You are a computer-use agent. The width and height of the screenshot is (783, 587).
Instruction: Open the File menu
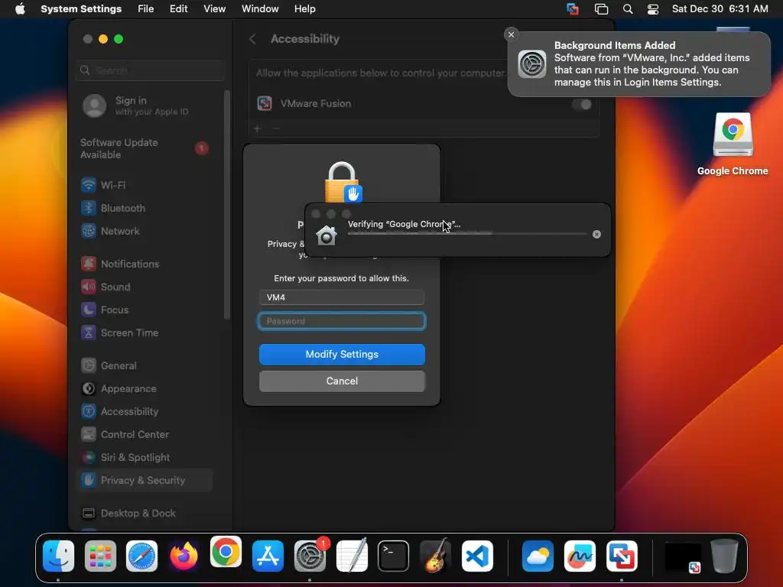tap(146, 9)
